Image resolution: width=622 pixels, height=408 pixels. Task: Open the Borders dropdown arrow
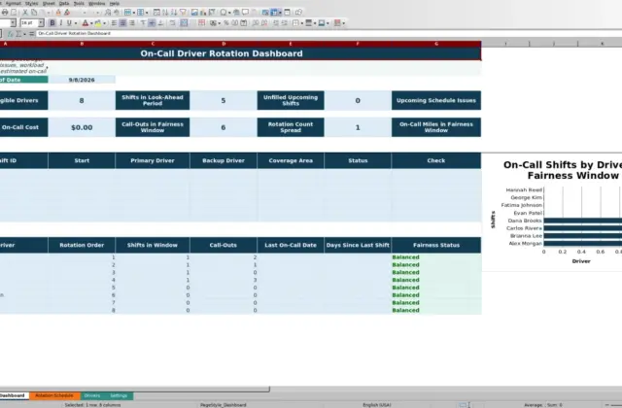tap(302, 23)
